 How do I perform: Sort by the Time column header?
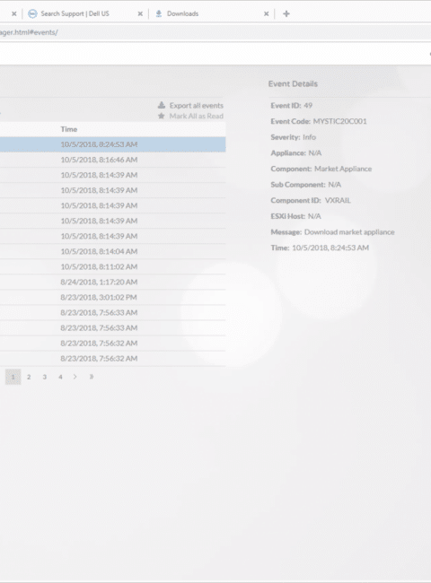coord(69,129)
